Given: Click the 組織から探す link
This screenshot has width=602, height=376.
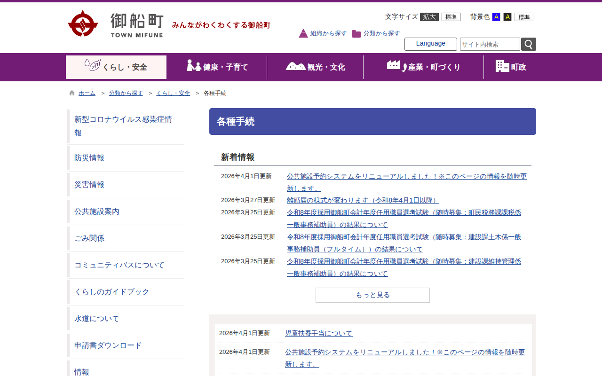Looking at the screenshot, I should (329, 33).
